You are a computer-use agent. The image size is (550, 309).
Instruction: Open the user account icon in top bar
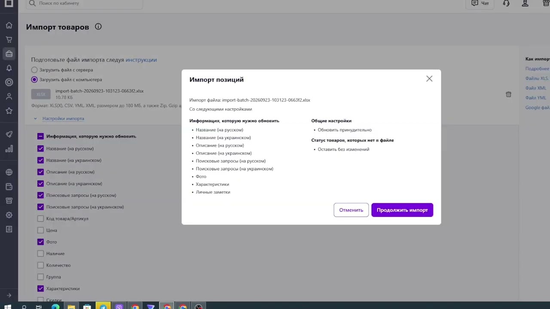[525, 3]
